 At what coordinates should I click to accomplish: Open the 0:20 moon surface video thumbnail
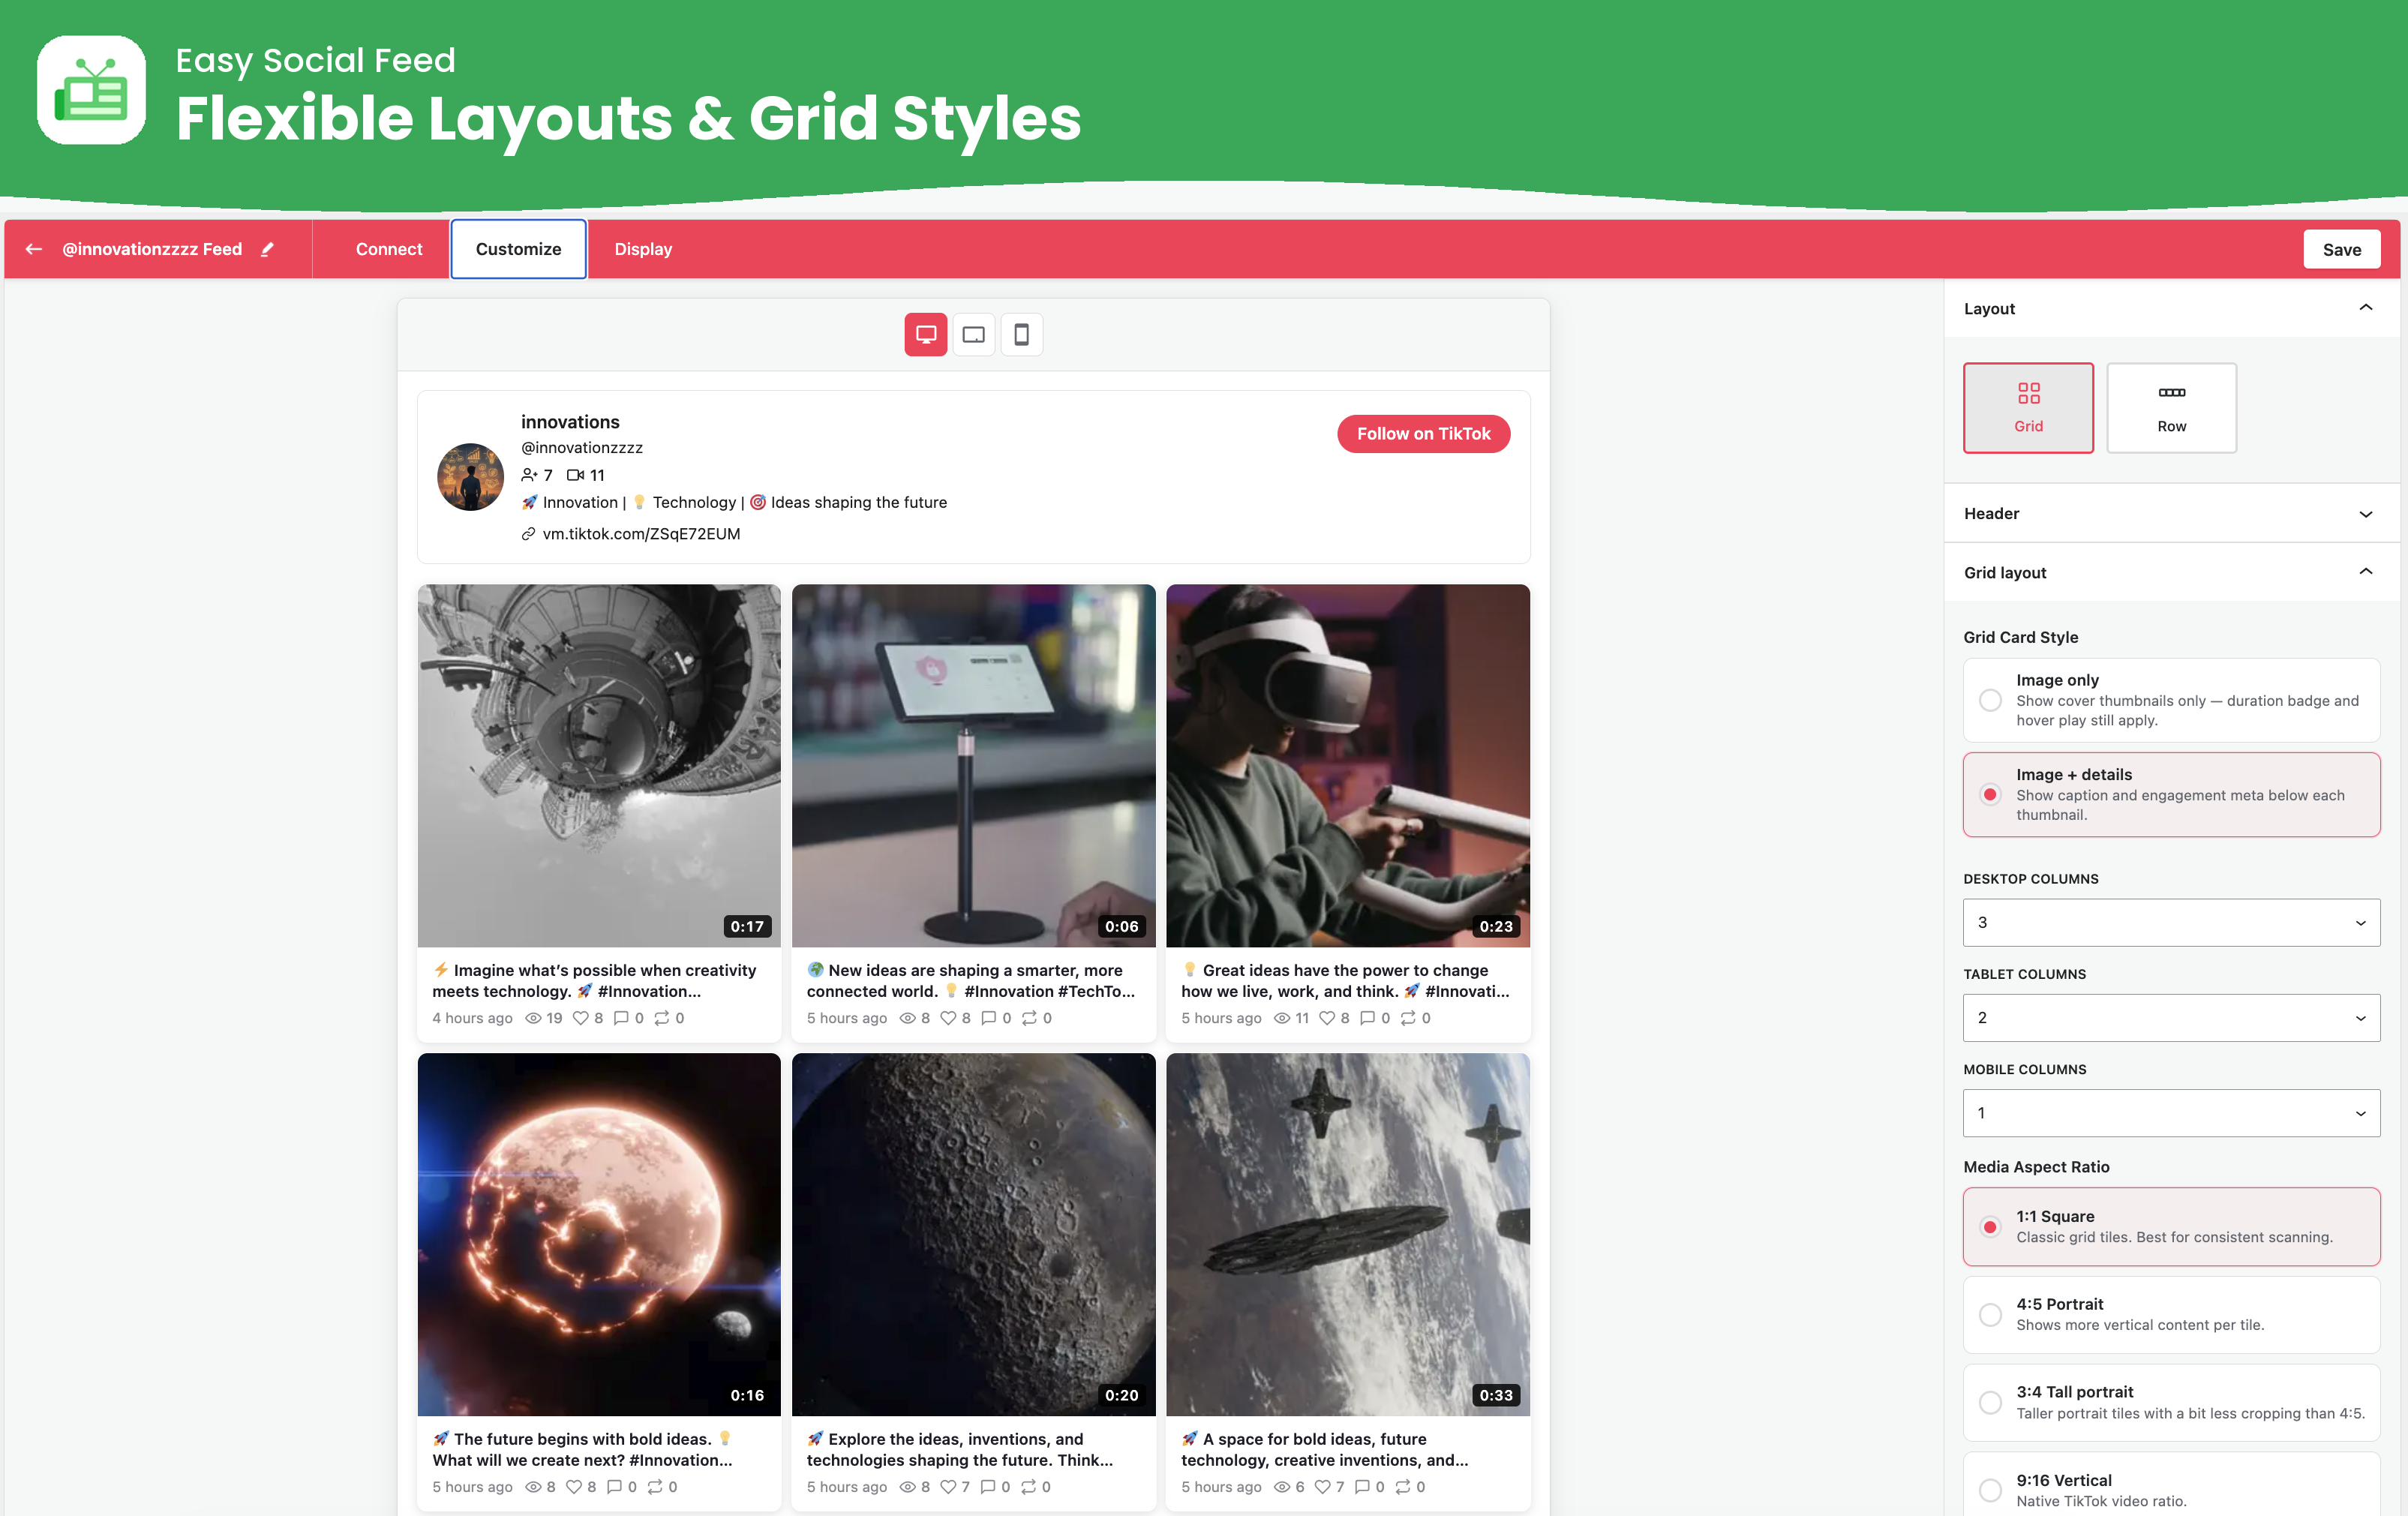973,1234
